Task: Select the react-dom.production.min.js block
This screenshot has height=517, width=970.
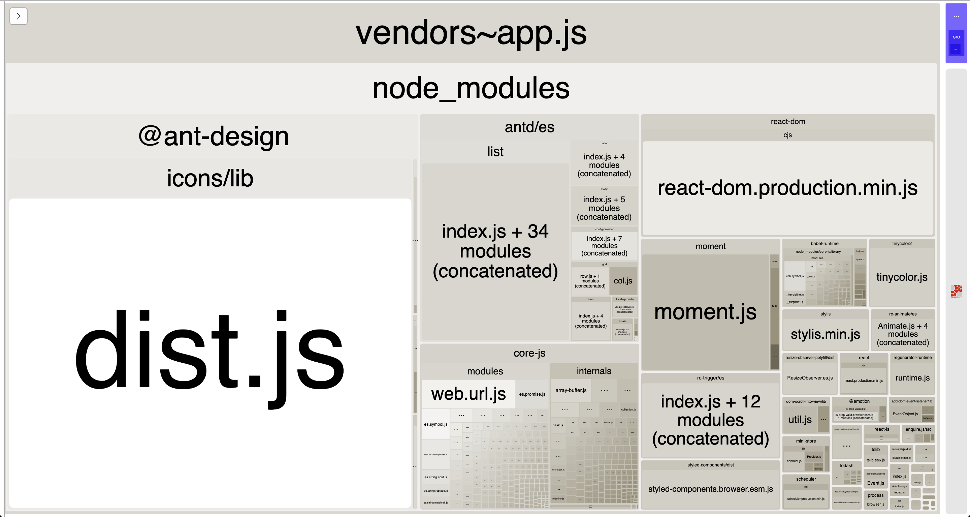Action: click(x=787, y=188)
